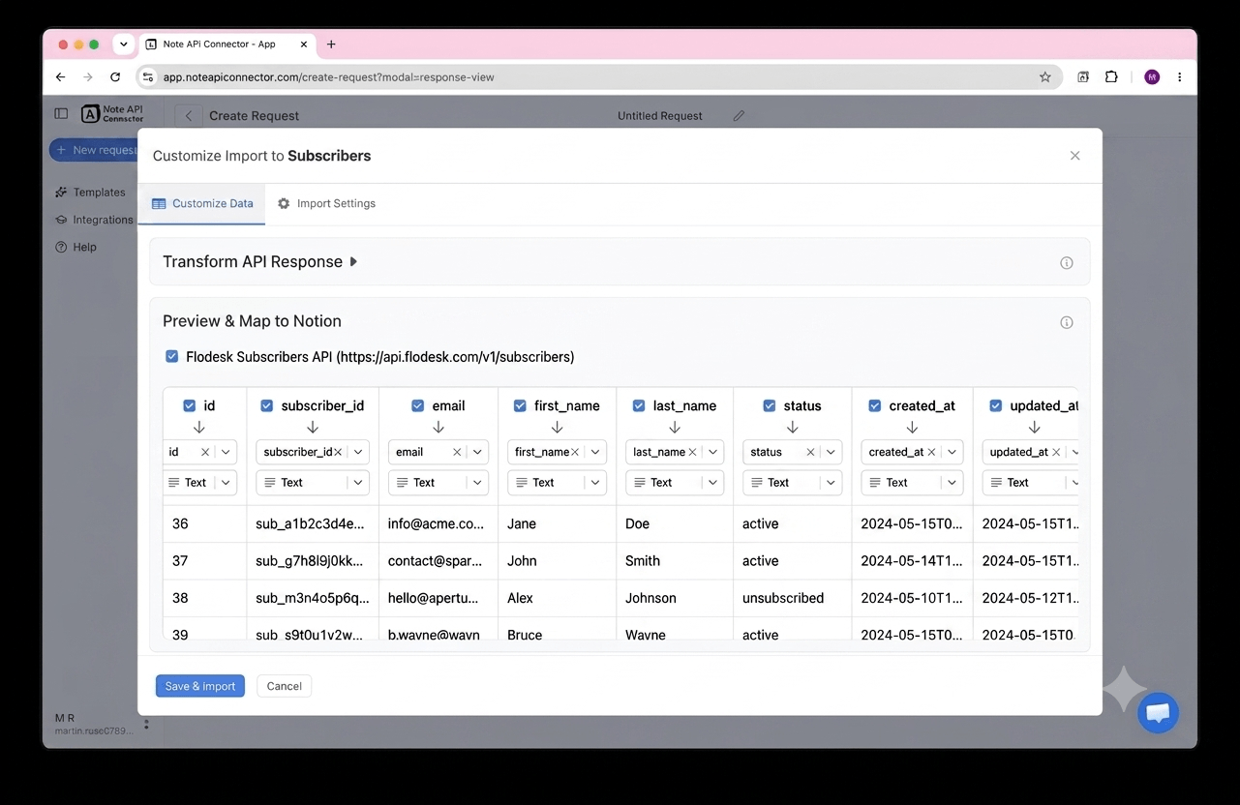Open browser tab list dropdown
The height and width of the screenshot is (805, 1240).
124,45
